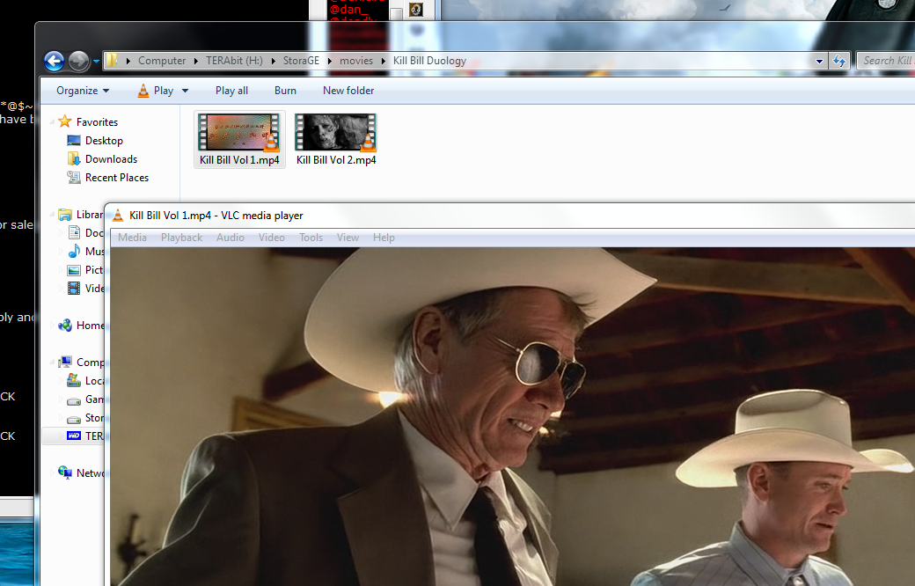Click the Libraries icon in navigation pane
This screenshot has width=915, height=586.
65,215
